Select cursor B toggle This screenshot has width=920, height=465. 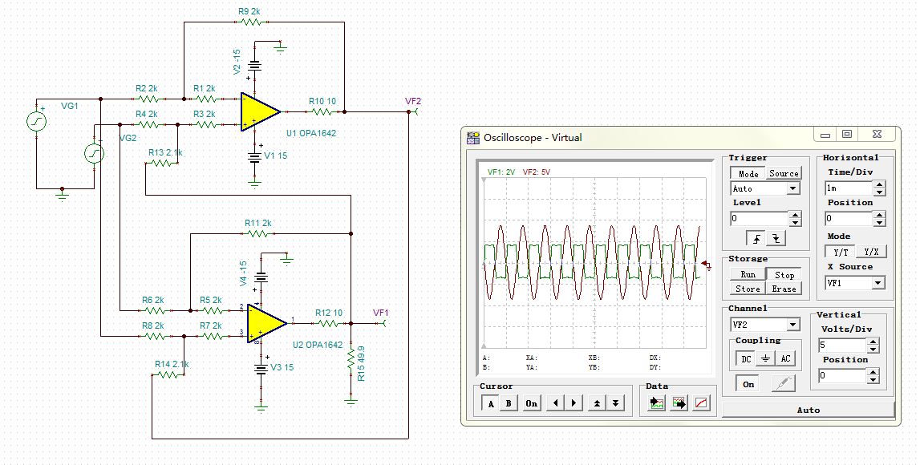(x=509, y=403)
